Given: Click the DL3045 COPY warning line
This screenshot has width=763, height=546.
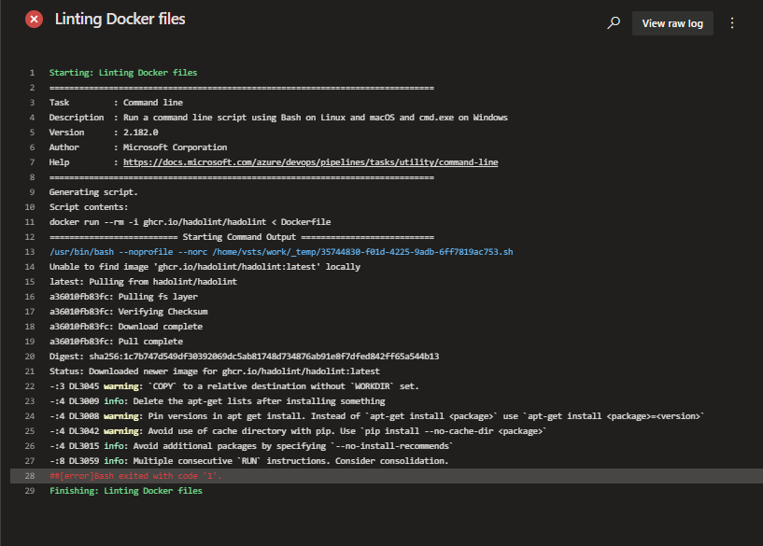Looking at the screenshot, I should point(233,386).
